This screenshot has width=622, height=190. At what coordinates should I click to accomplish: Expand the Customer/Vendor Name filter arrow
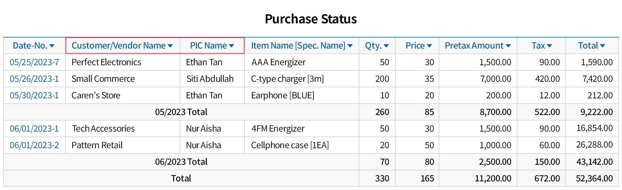[170, 46]
